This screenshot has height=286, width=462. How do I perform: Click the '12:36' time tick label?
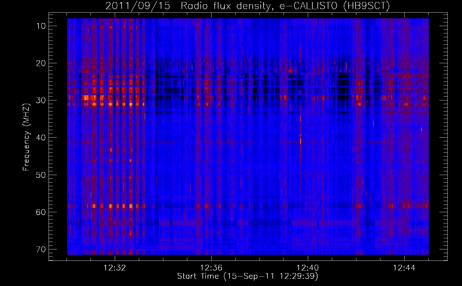[211, 268]
